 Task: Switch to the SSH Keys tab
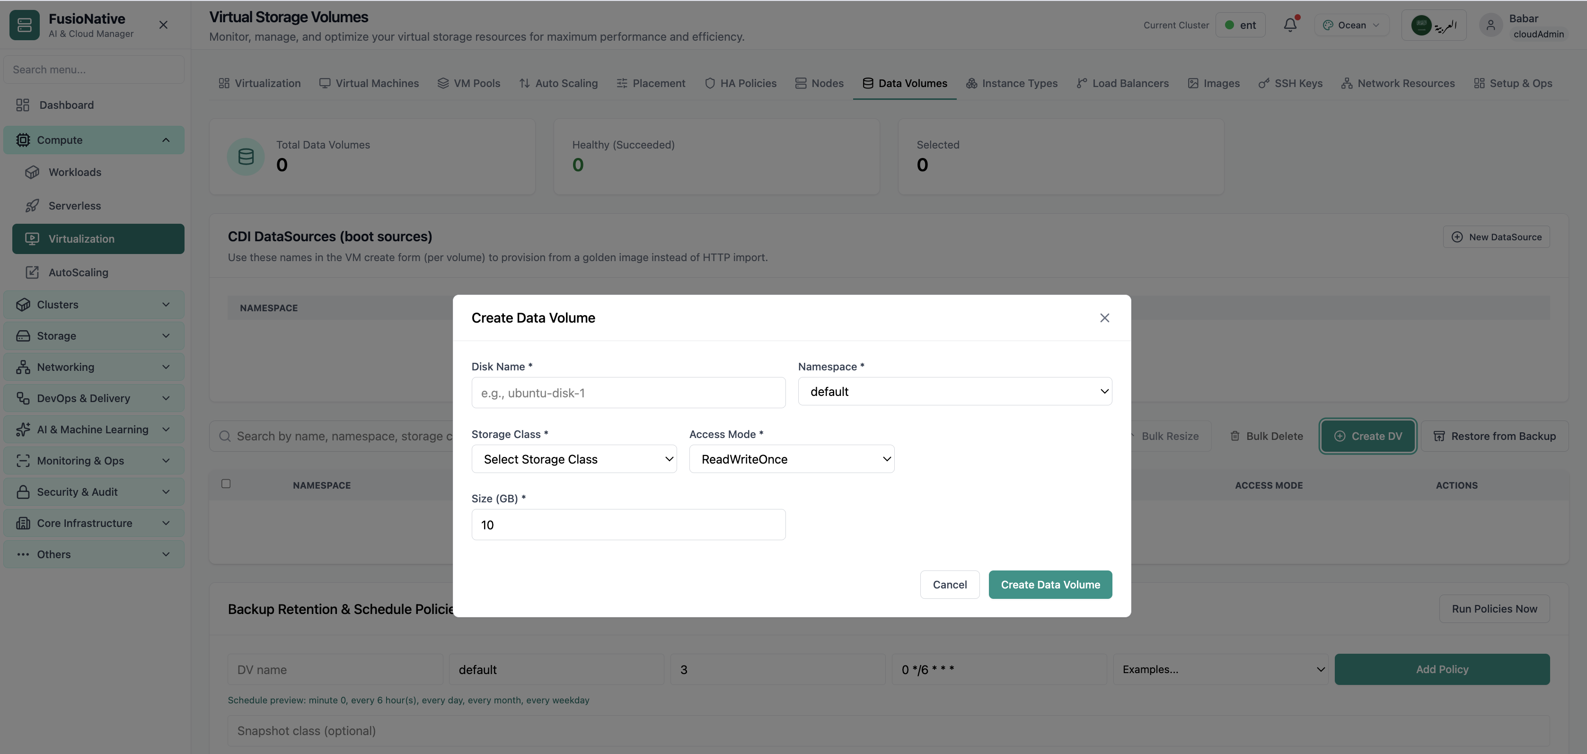[x=1290, y=83]
